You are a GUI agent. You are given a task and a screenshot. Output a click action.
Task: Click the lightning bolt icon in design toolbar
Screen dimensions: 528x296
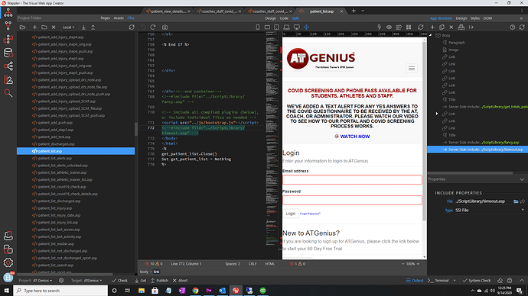pos(379,27)
